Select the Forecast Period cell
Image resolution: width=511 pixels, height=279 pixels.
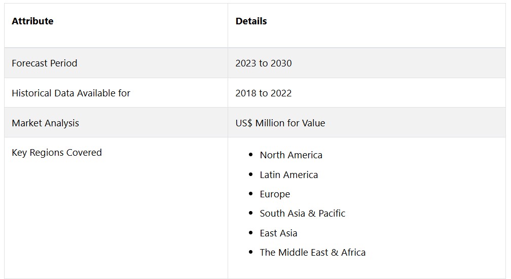pyautogui.click(x=45, y=63)
